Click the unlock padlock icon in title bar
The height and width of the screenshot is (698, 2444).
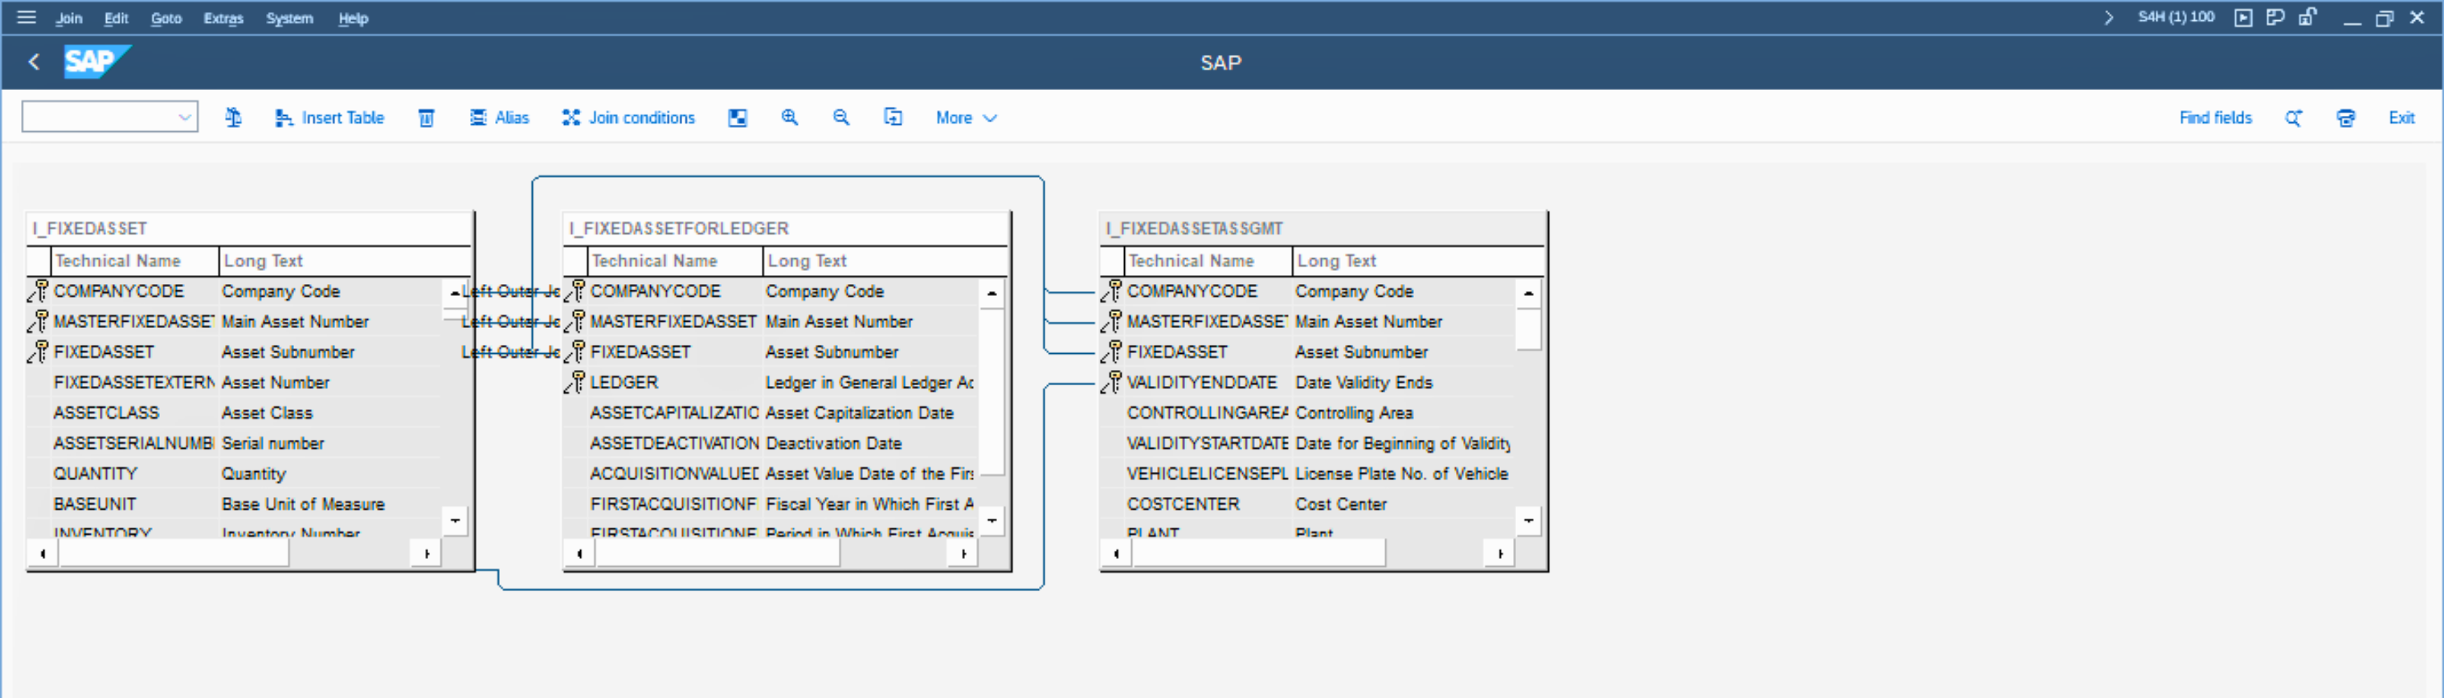coord(2307,17)
